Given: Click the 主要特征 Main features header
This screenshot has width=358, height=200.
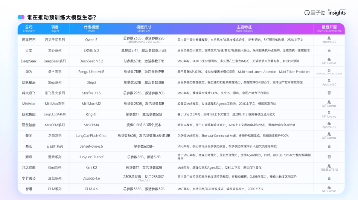Looking at the screenshot, I should point(244,29).
